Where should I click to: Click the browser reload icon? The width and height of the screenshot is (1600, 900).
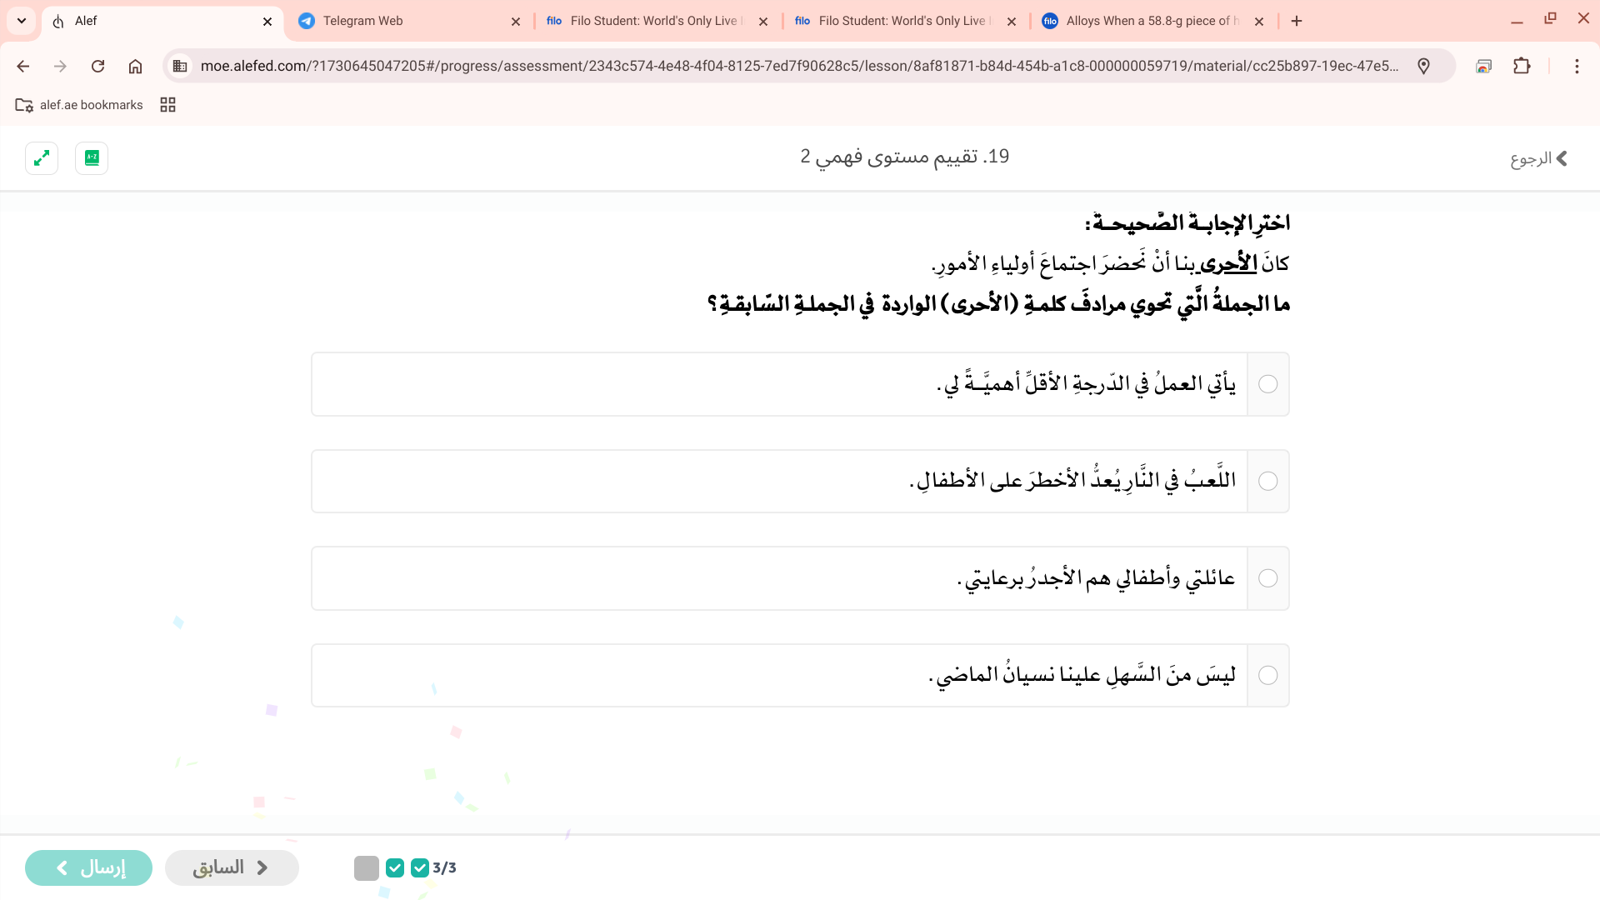pyautogui.click(x=97, y=66)
